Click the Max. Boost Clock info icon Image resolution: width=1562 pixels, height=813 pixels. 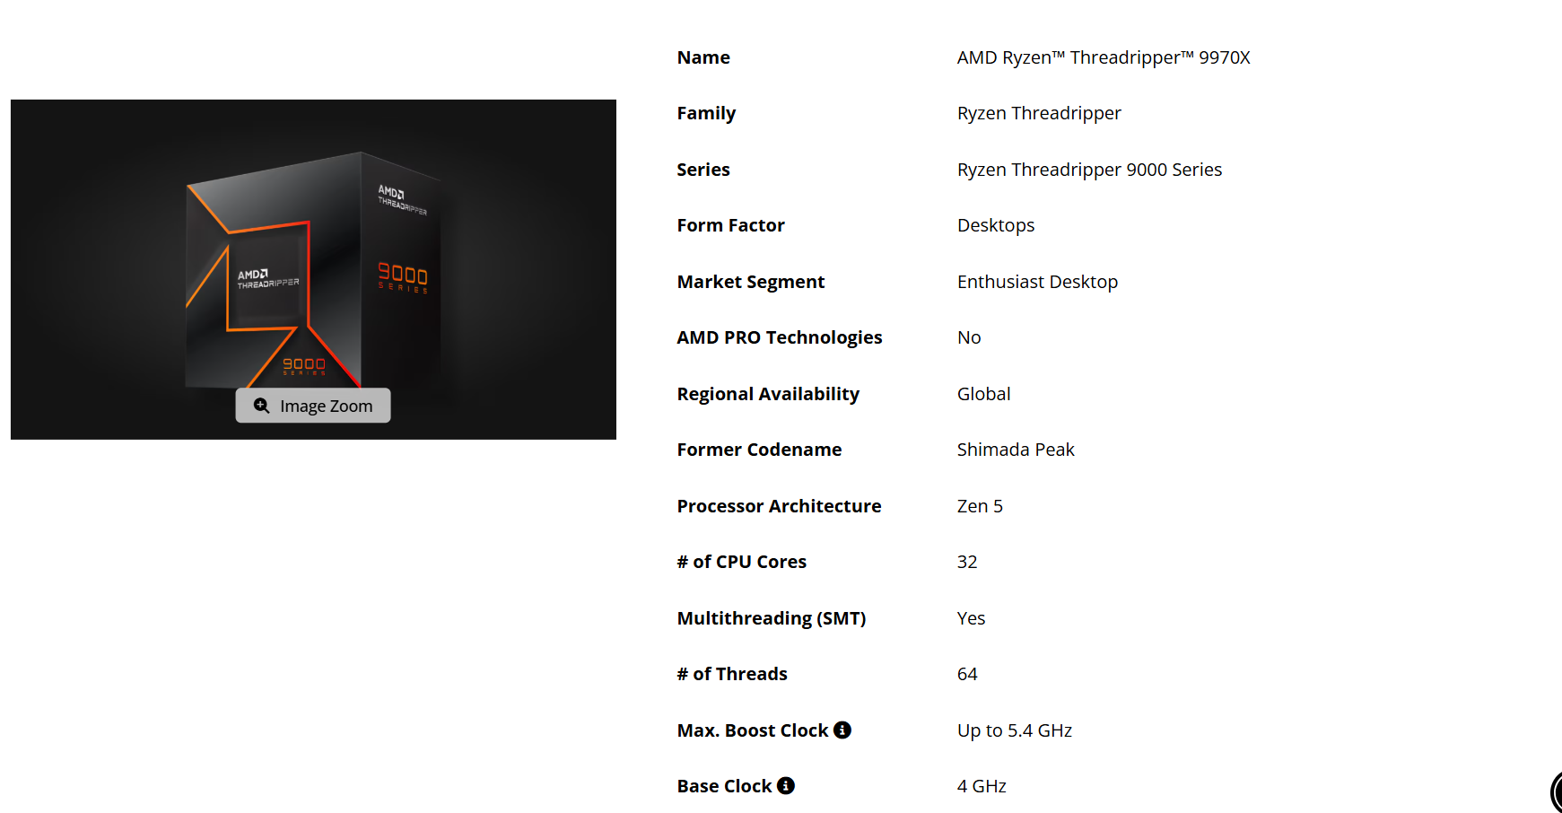pyautogui.click(x=842, y=730)
